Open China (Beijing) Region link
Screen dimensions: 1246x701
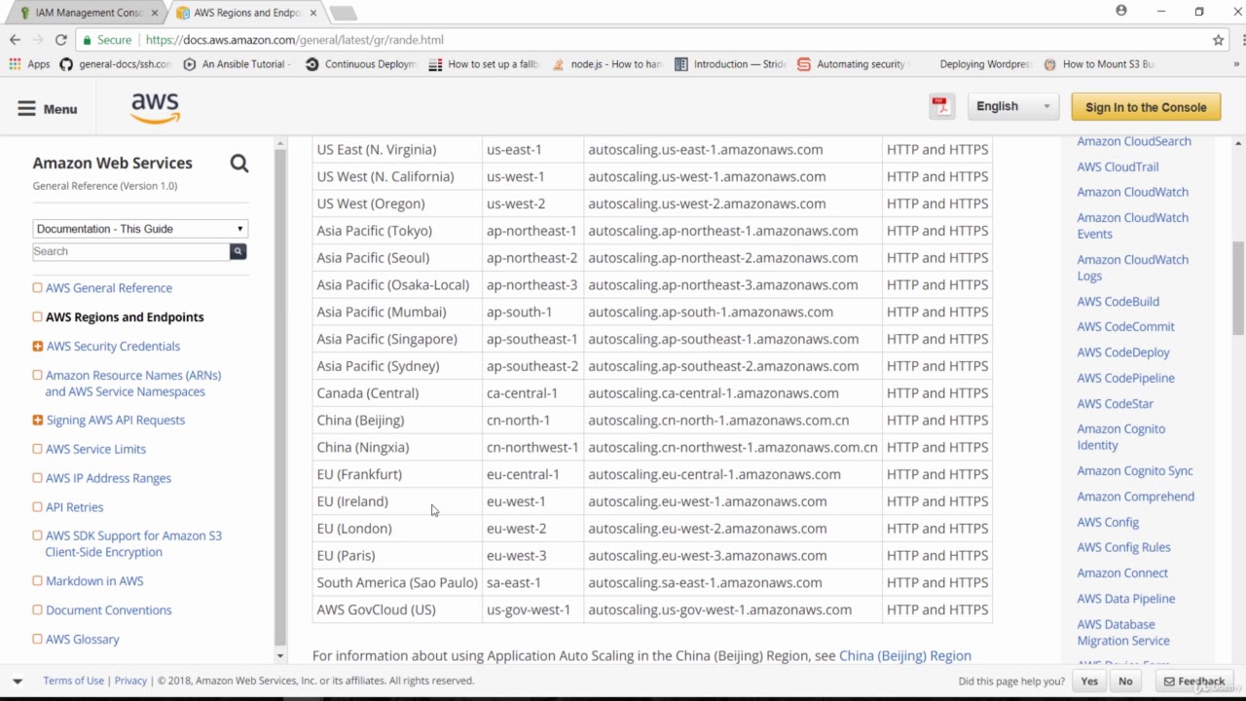tap(905, 656)
